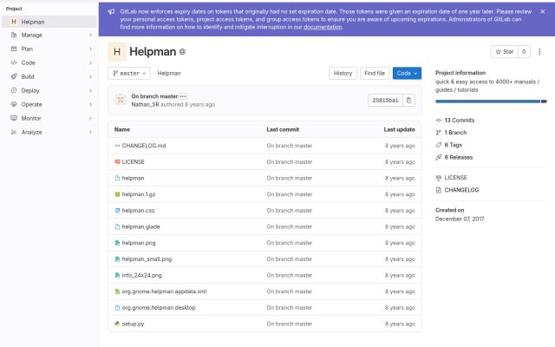The image size is (555, 347).
Task: Expand the Manage section chevron
Action: [x=90, y=35]
